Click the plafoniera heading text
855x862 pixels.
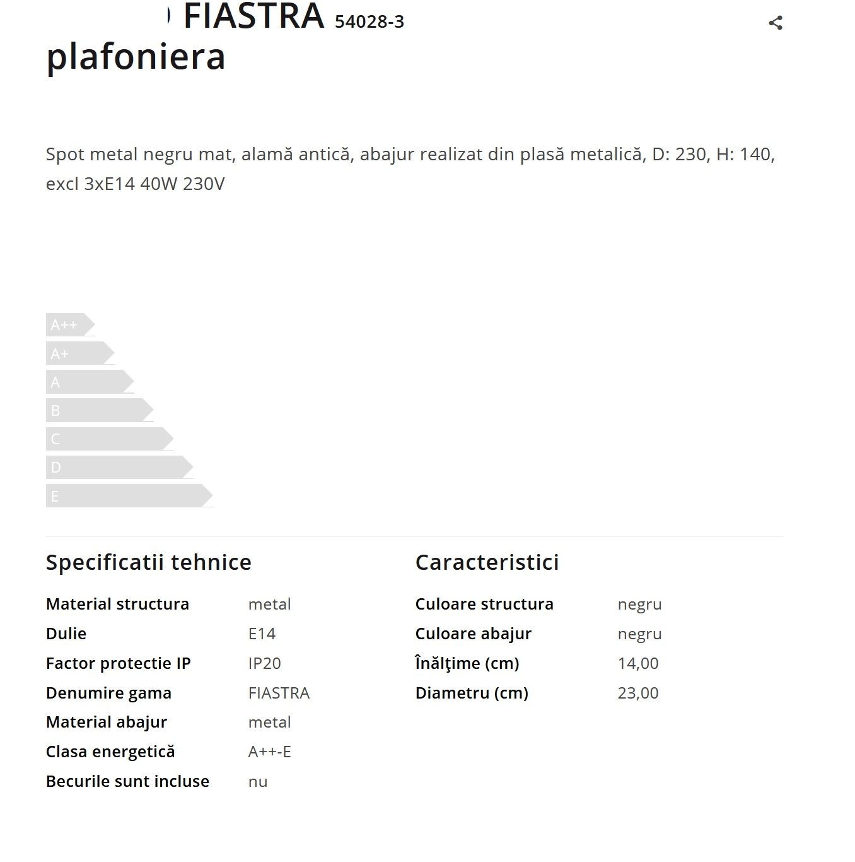pos(136,57)
